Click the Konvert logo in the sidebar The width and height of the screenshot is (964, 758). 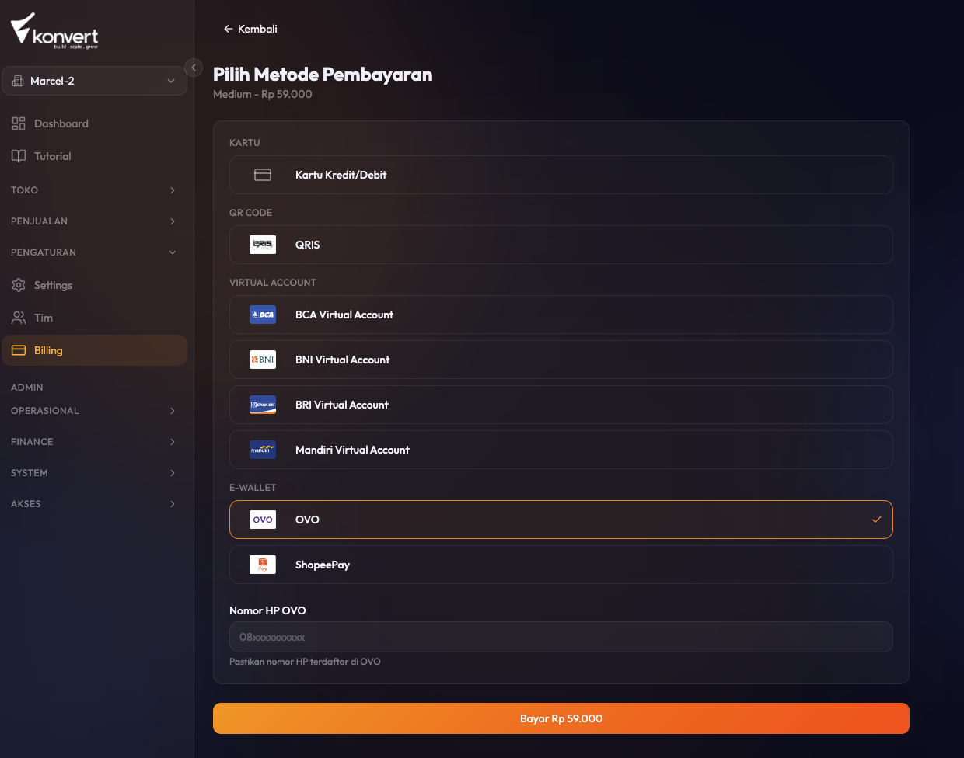[54, 31]
